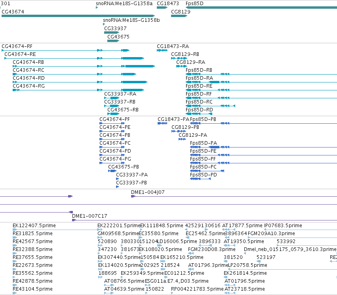This screenshot has width=337, height=295.
Task: Click transcript CG8129-RA
Action: tap(181, 66)
